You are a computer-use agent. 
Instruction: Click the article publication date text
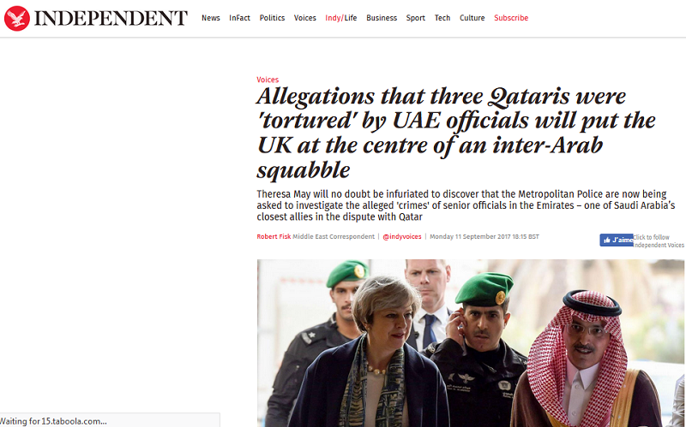(484, 237)
